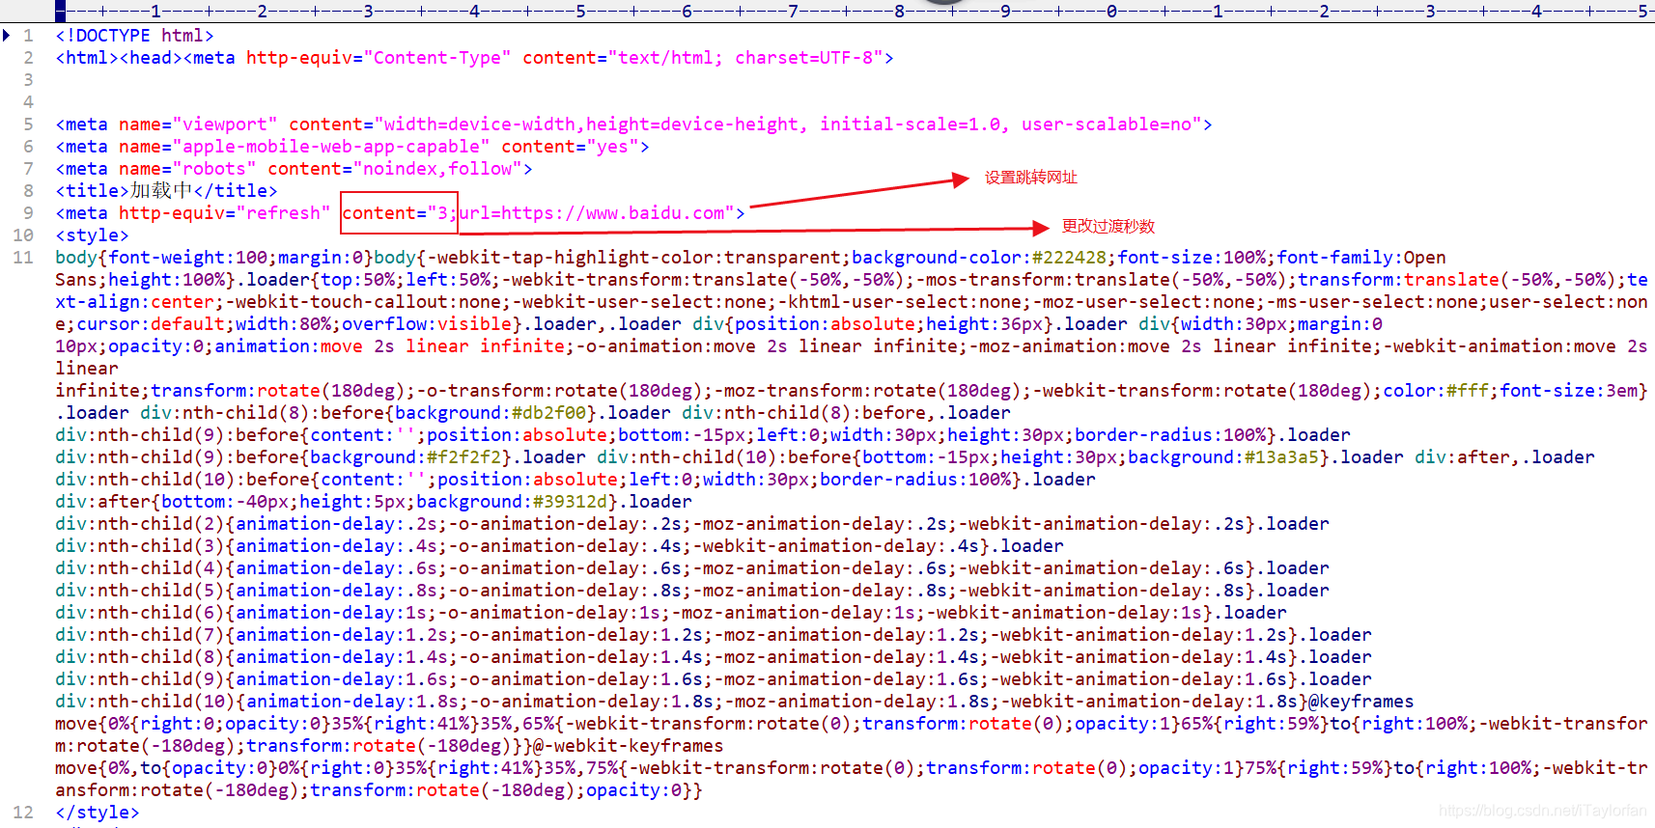Select line number 6 in the gutter
Image resolution: width=1655 pixels, height=828 pixels.
point(28,147)
